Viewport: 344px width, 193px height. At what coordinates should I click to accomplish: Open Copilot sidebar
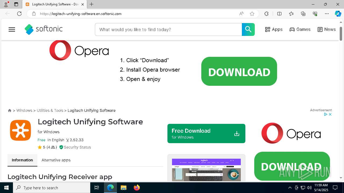[338, 14]
